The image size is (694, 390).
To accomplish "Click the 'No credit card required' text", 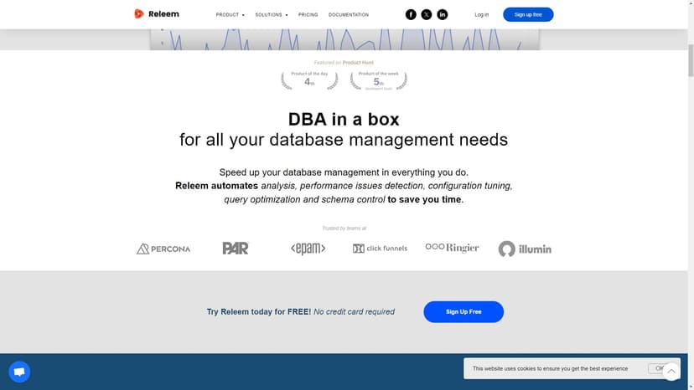I will point(354,311).
